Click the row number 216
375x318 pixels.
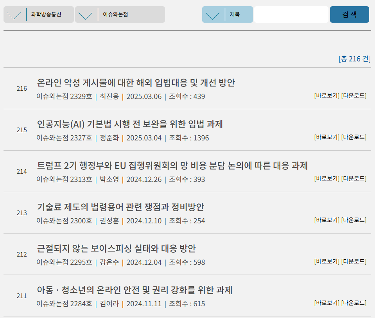pyautogui.click(x=22, y=89)
